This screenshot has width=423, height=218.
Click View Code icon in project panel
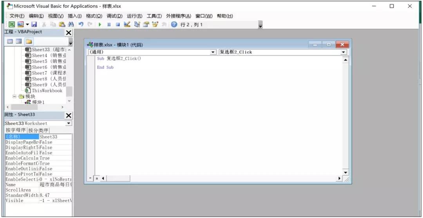(10, 41)
